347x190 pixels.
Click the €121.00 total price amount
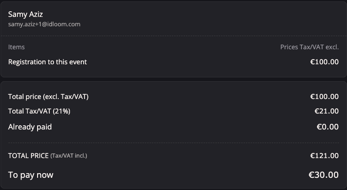(324, 155)
